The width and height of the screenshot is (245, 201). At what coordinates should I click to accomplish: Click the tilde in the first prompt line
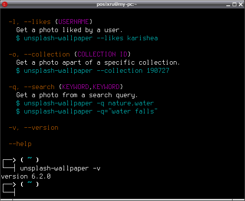(x=30, y=158)
